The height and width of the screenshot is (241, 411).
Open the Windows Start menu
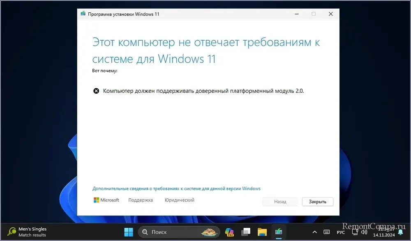click(129, 232)
